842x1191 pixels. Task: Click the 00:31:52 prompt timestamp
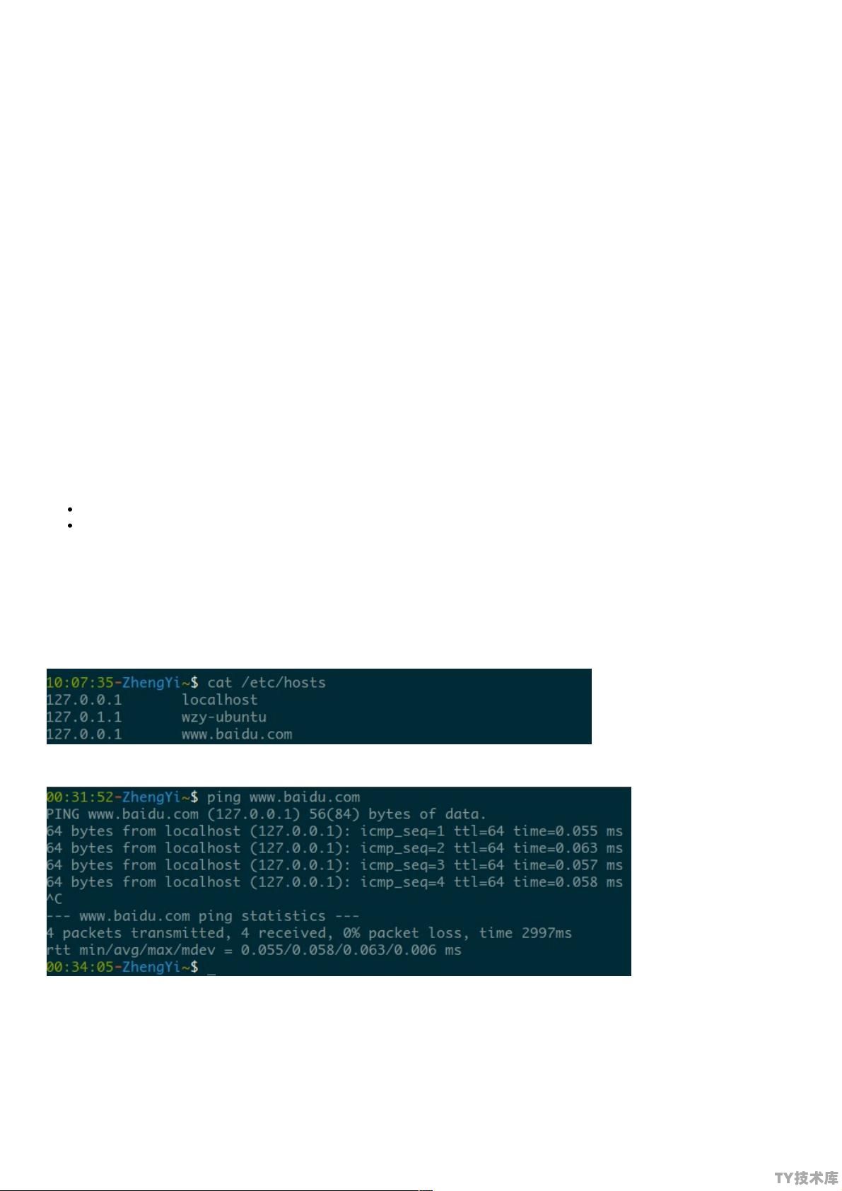tap(79, 797)
